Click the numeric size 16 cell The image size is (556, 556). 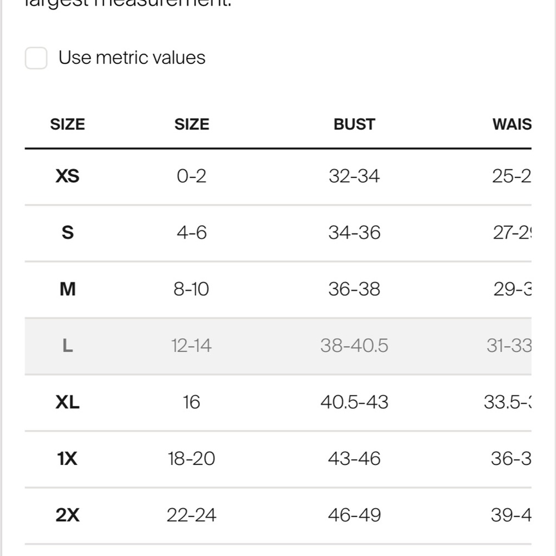point(192,402)
